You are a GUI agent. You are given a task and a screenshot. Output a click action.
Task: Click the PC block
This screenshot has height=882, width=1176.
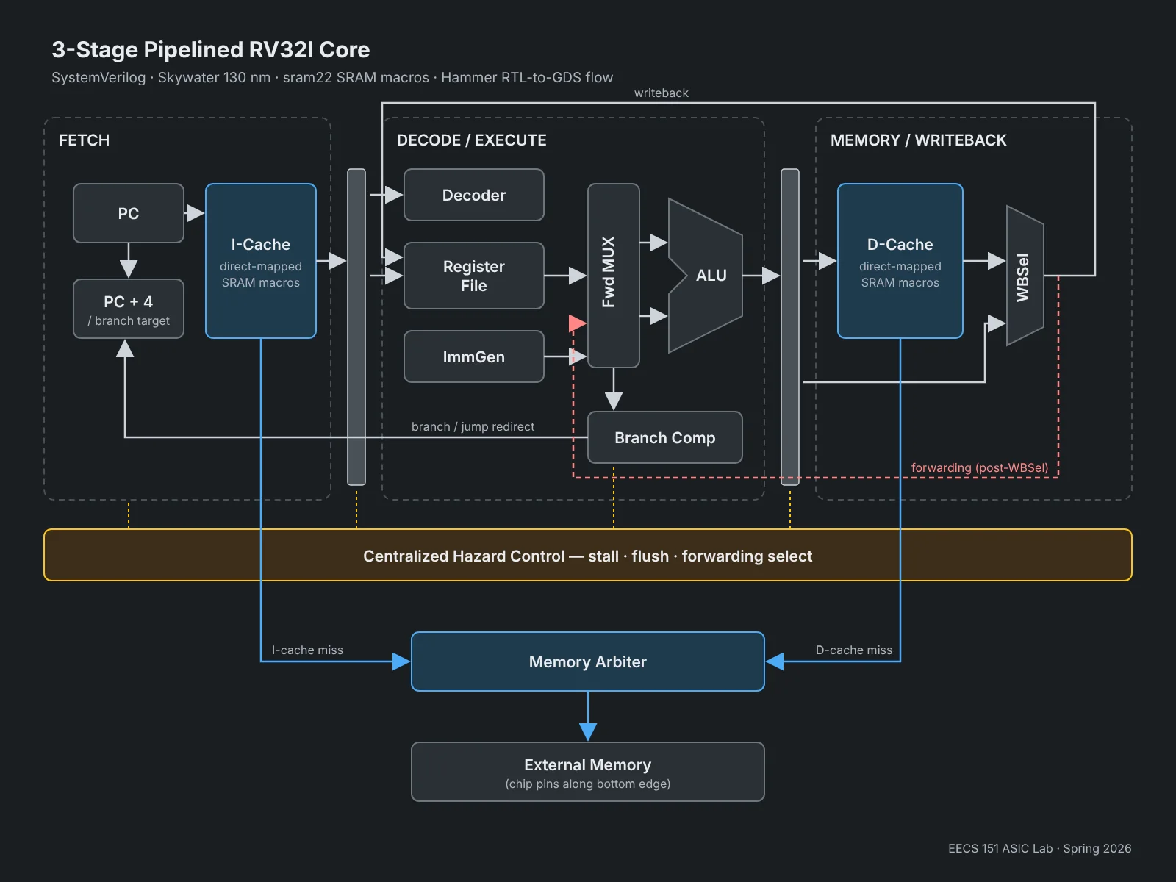[x=129, y=213]
